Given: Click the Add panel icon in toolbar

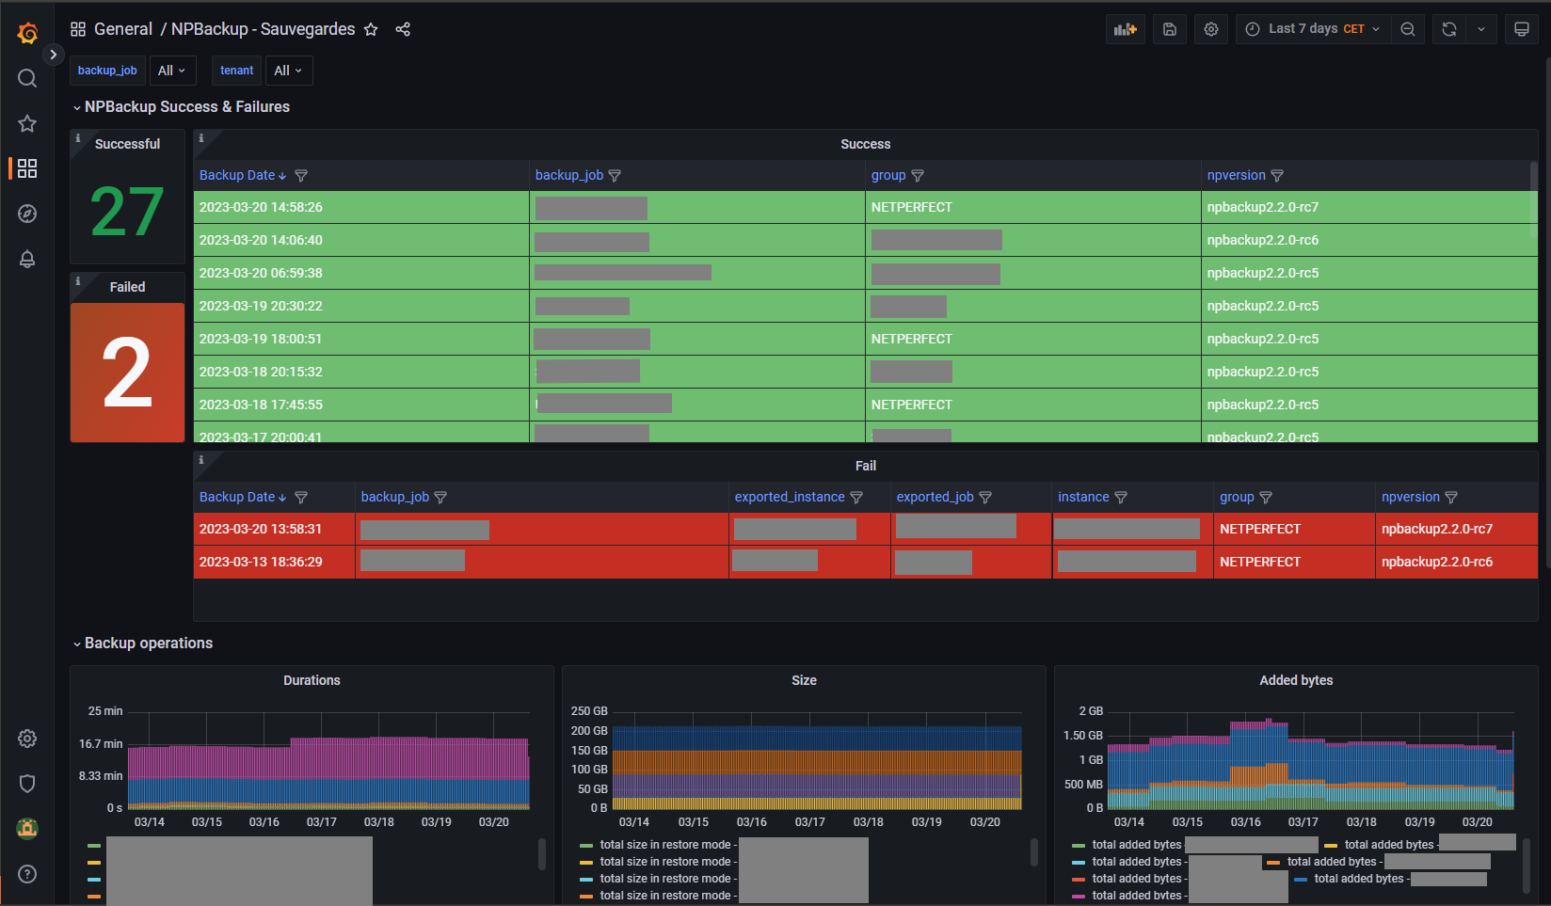Looking at the screenshot, I should pos(1125,29).
